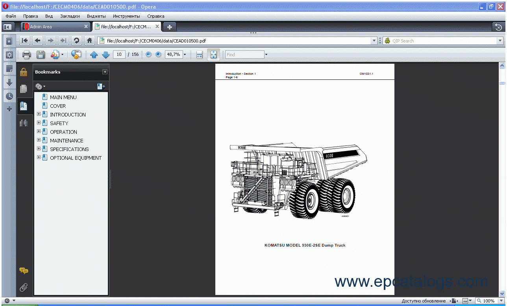
Task: Save a copy of the PDF
Action: tap(41, 55)
